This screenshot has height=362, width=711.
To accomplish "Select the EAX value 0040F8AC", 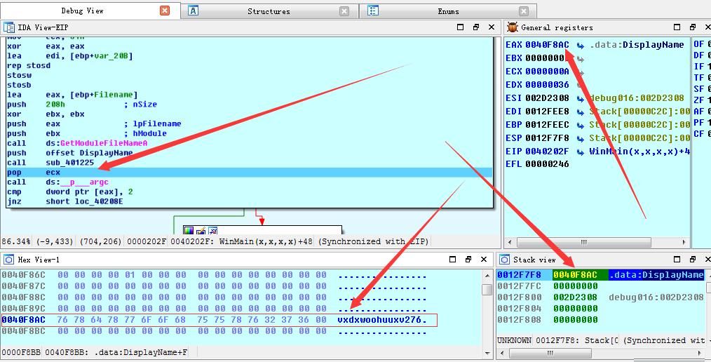I will click(547, 44).
